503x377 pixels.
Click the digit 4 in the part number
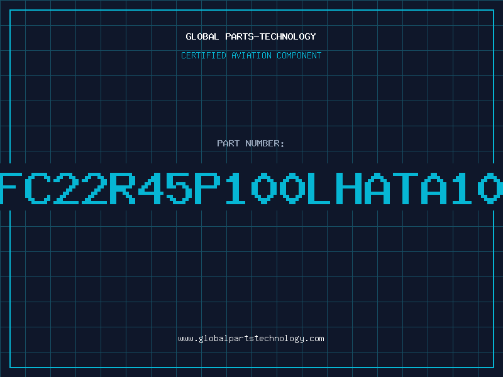click(x=151, y=187)
